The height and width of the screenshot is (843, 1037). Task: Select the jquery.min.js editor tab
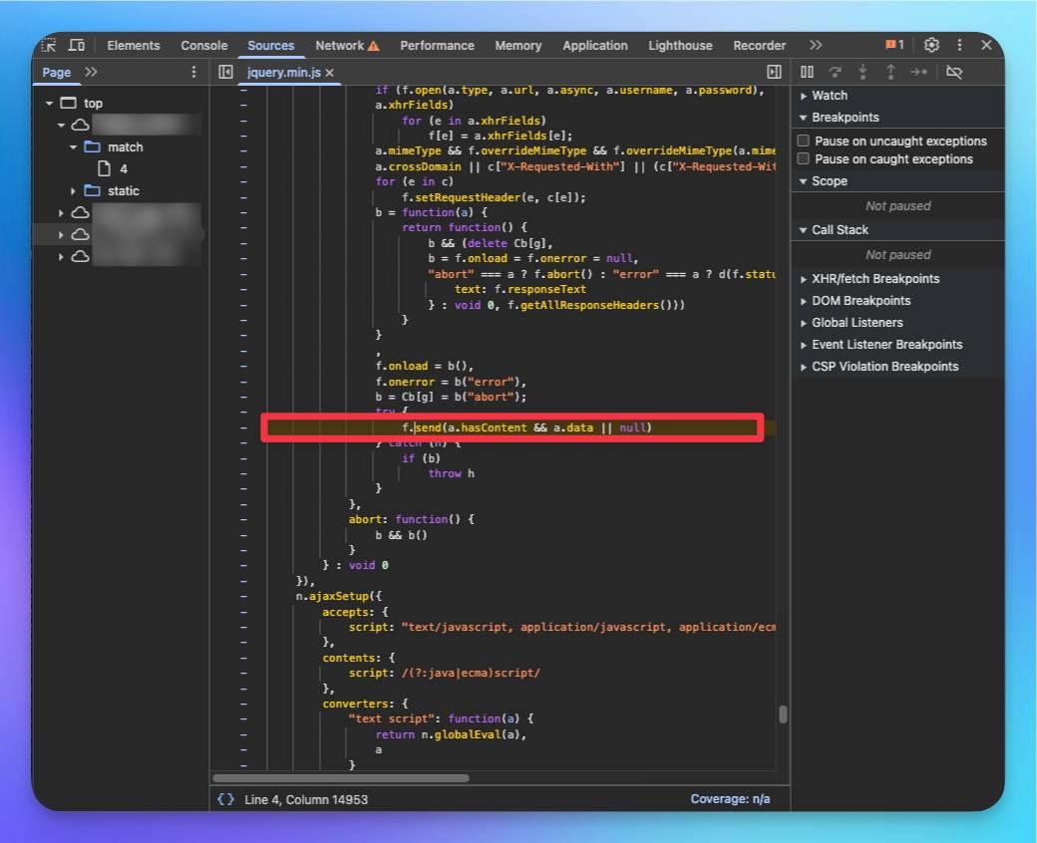pos(284,73)
